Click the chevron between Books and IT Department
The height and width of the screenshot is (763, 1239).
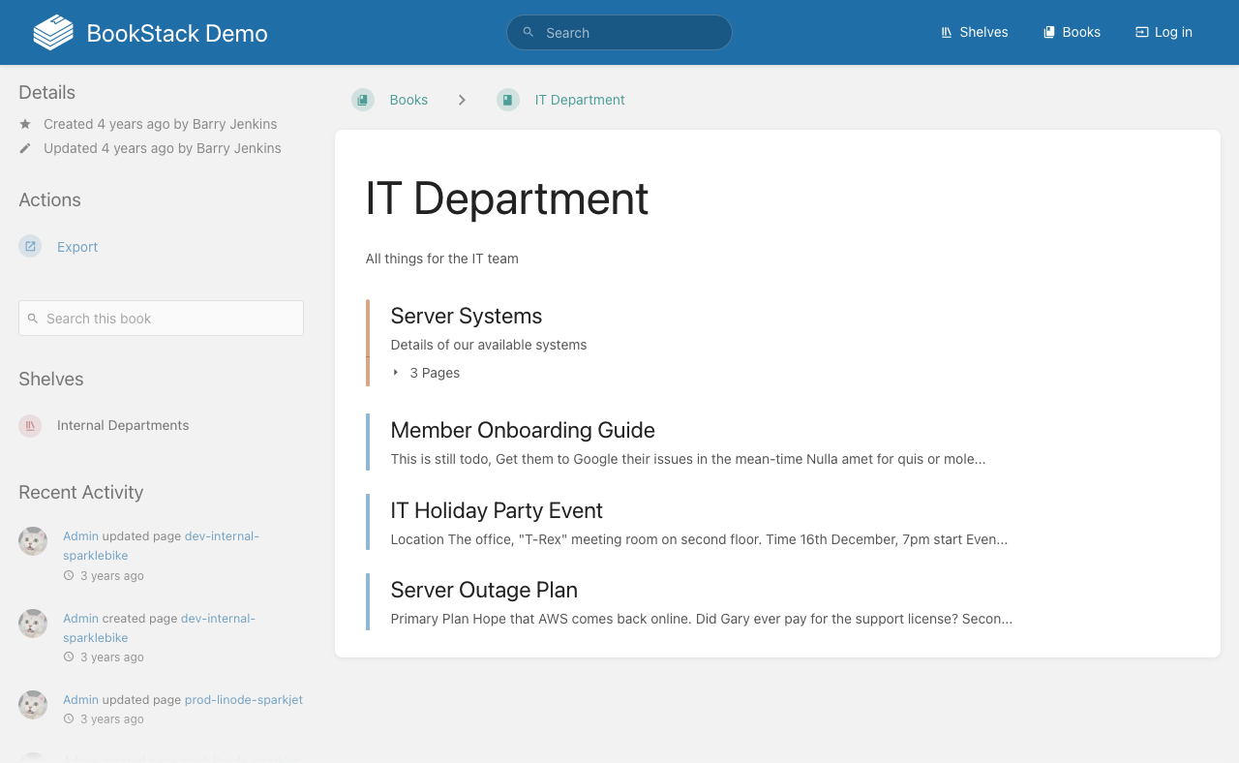[x=463, y=100]
